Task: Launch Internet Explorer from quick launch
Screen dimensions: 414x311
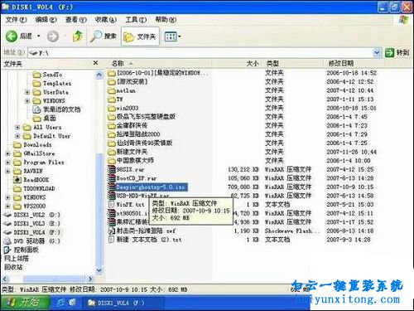Action: pos(60,303)
